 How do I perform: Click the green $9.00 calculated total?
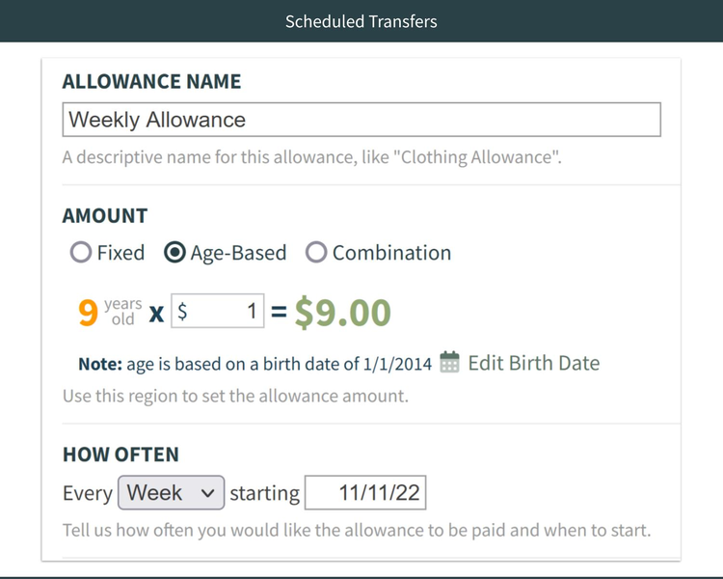[x=342, y=313]
